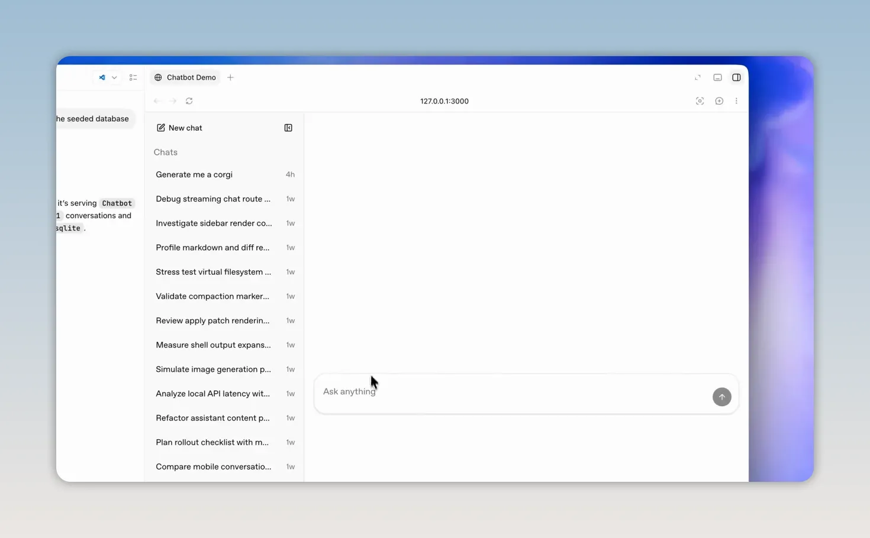Click the 127.0.0.1:3000 address bar
The height and width of the screenshot is (538, 870).
click(444, 101)
